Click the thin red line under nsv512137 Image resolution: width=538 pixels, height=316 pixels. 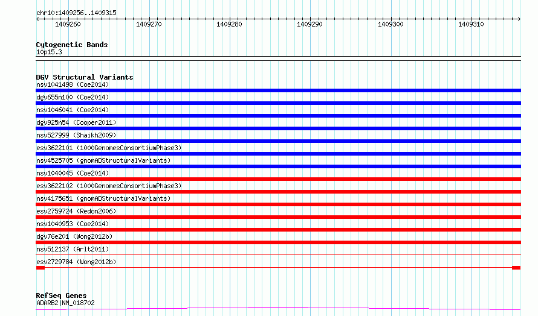coord(278,254)
